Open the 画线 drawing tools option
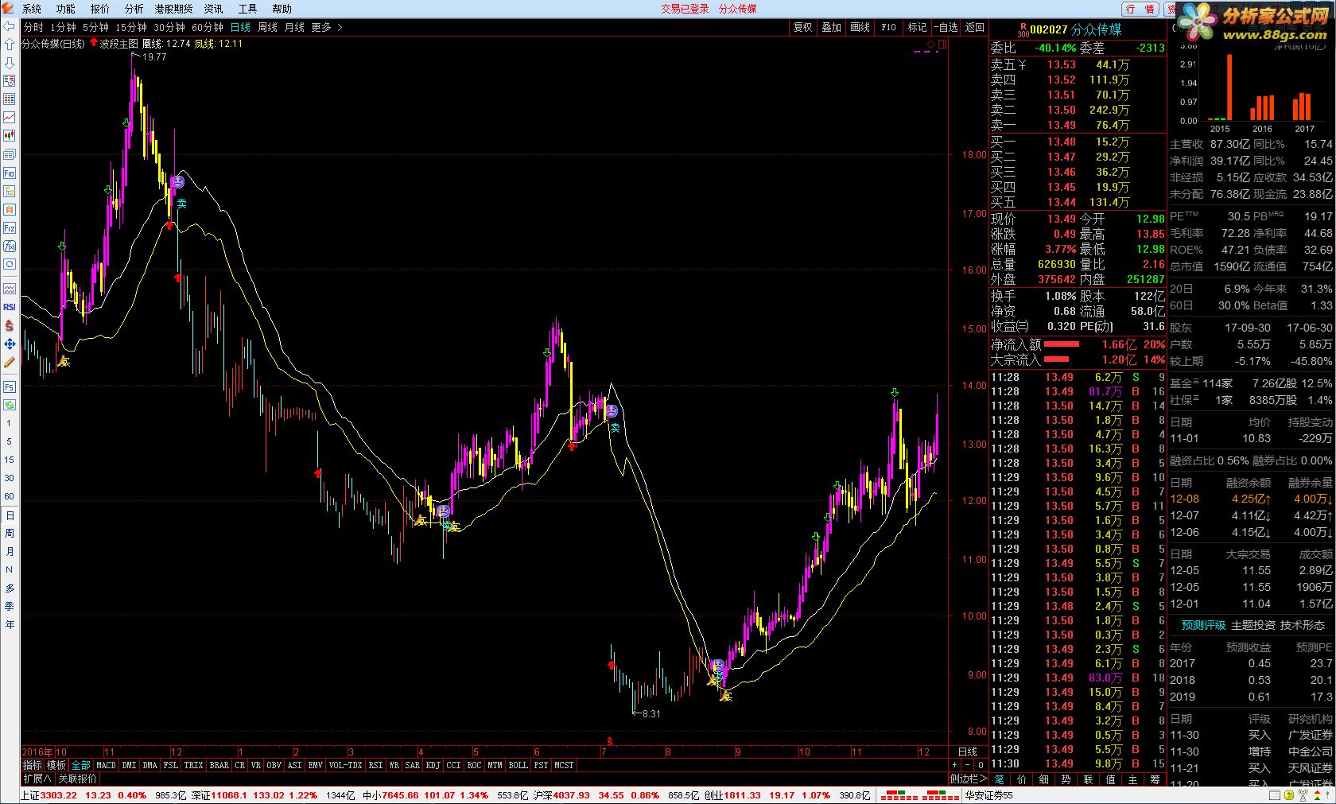Screen dimensions: 1336x804 click(860, 27)
